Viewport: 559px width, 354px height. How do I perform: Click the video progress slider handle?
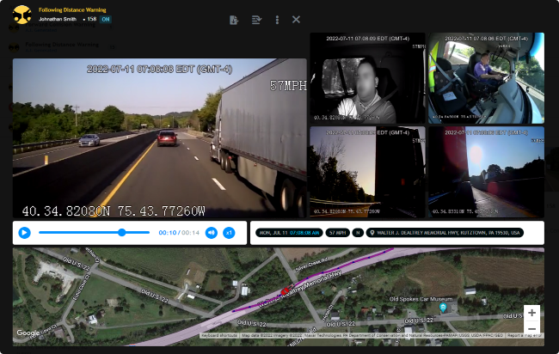coord(122,232)
